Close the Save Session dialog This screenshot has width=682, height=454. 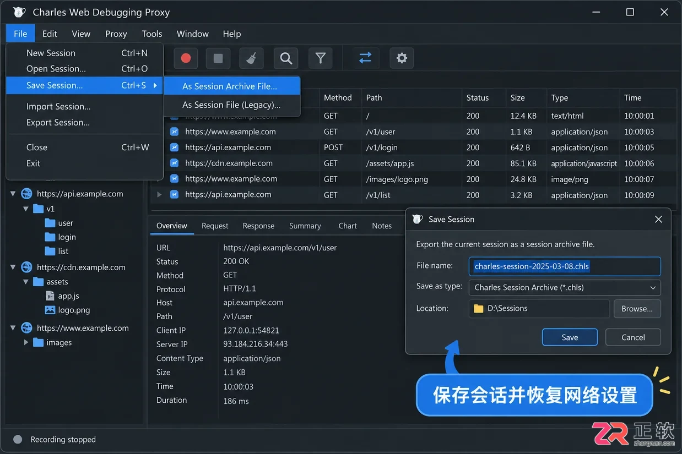click(658, 219)
